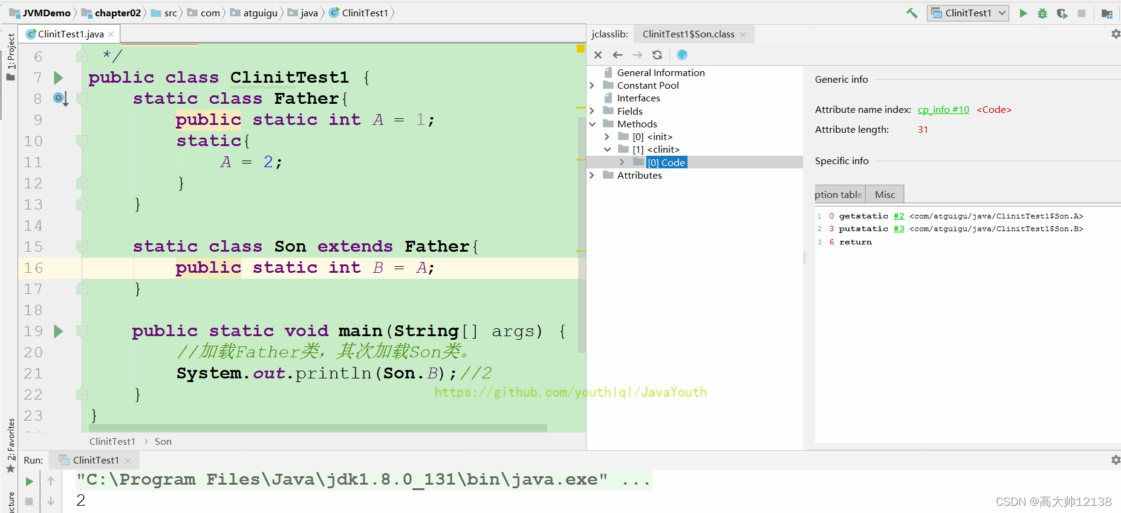The width and height of the screenshot is (1121, 513).
Task: Open the ClinitTest1 run configuration dropdown
Action: pos(967,13)
